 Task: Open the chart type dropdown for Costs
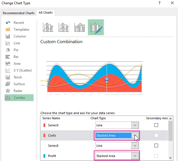(135, 135)
